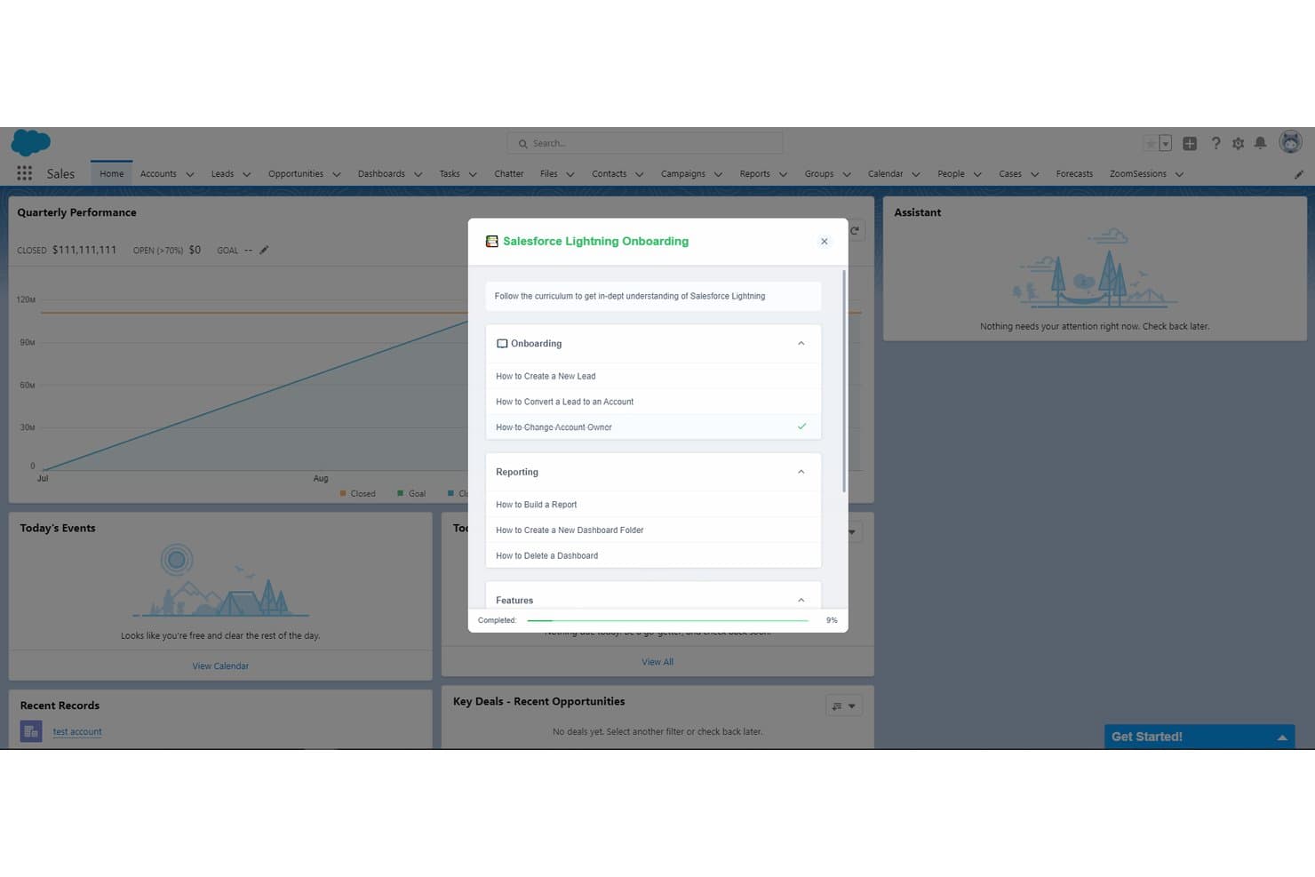Click the edit navigation pencil icon
1315x877 pixels.
[1298, 174]
